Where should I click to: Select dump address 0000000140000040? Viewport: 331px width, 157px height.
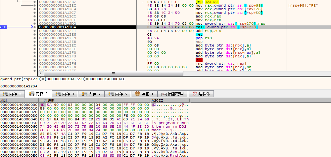(19, 119)
